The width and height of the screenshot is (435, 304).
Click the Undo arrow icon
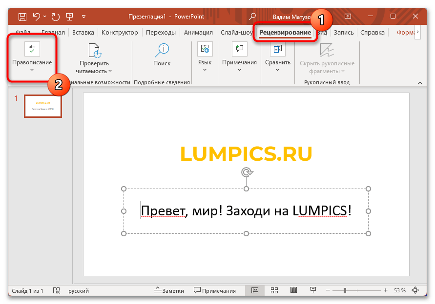[36, 17]
